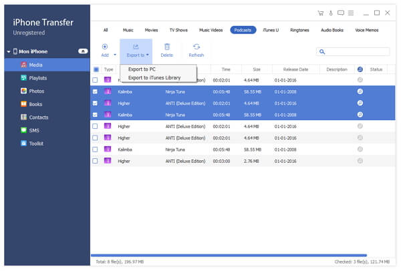Screen dimensions: 401x271
Task: Click status icon of Kalimba 58.55 MB first selected row
Action: [360, 91]
